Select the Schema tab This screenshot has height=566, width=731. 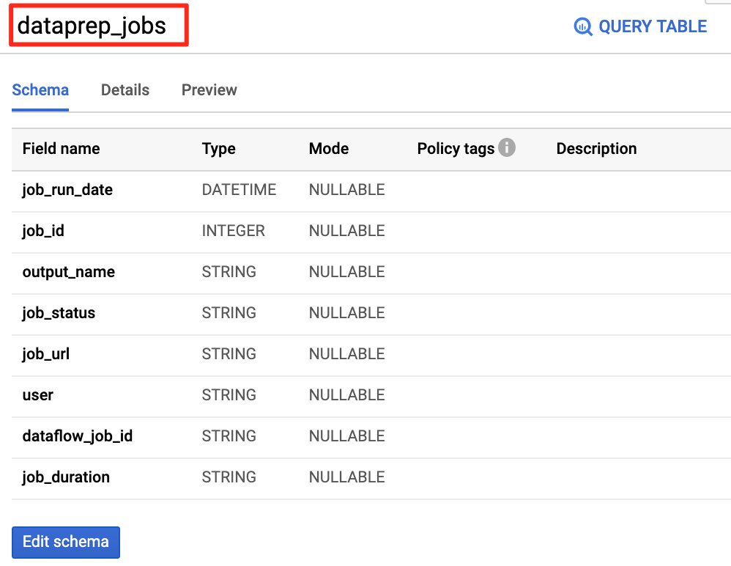(x=40, y=89)
